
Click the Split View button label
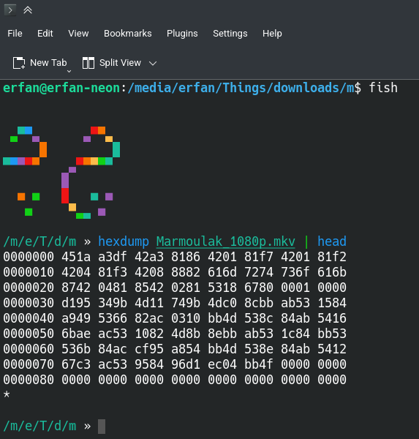pyautogui.click(x=120, y=63)
